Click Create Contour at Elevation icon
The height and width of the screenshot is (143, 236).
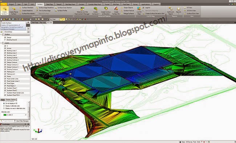click(x=106, y=11)
